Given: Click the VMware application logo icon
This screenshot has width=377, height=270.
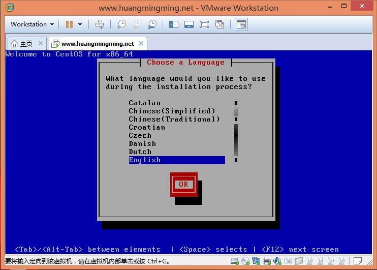Looking at the screenshot, I should pyautogui.click(x=10, y=8).
